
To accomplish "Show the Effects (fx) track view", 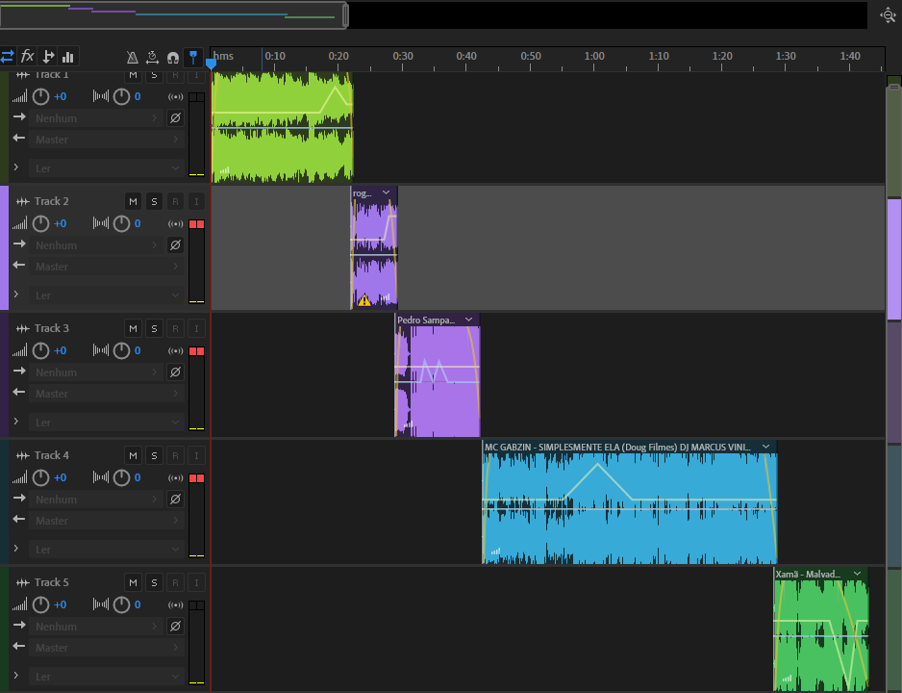I will [x=28, y=56].
